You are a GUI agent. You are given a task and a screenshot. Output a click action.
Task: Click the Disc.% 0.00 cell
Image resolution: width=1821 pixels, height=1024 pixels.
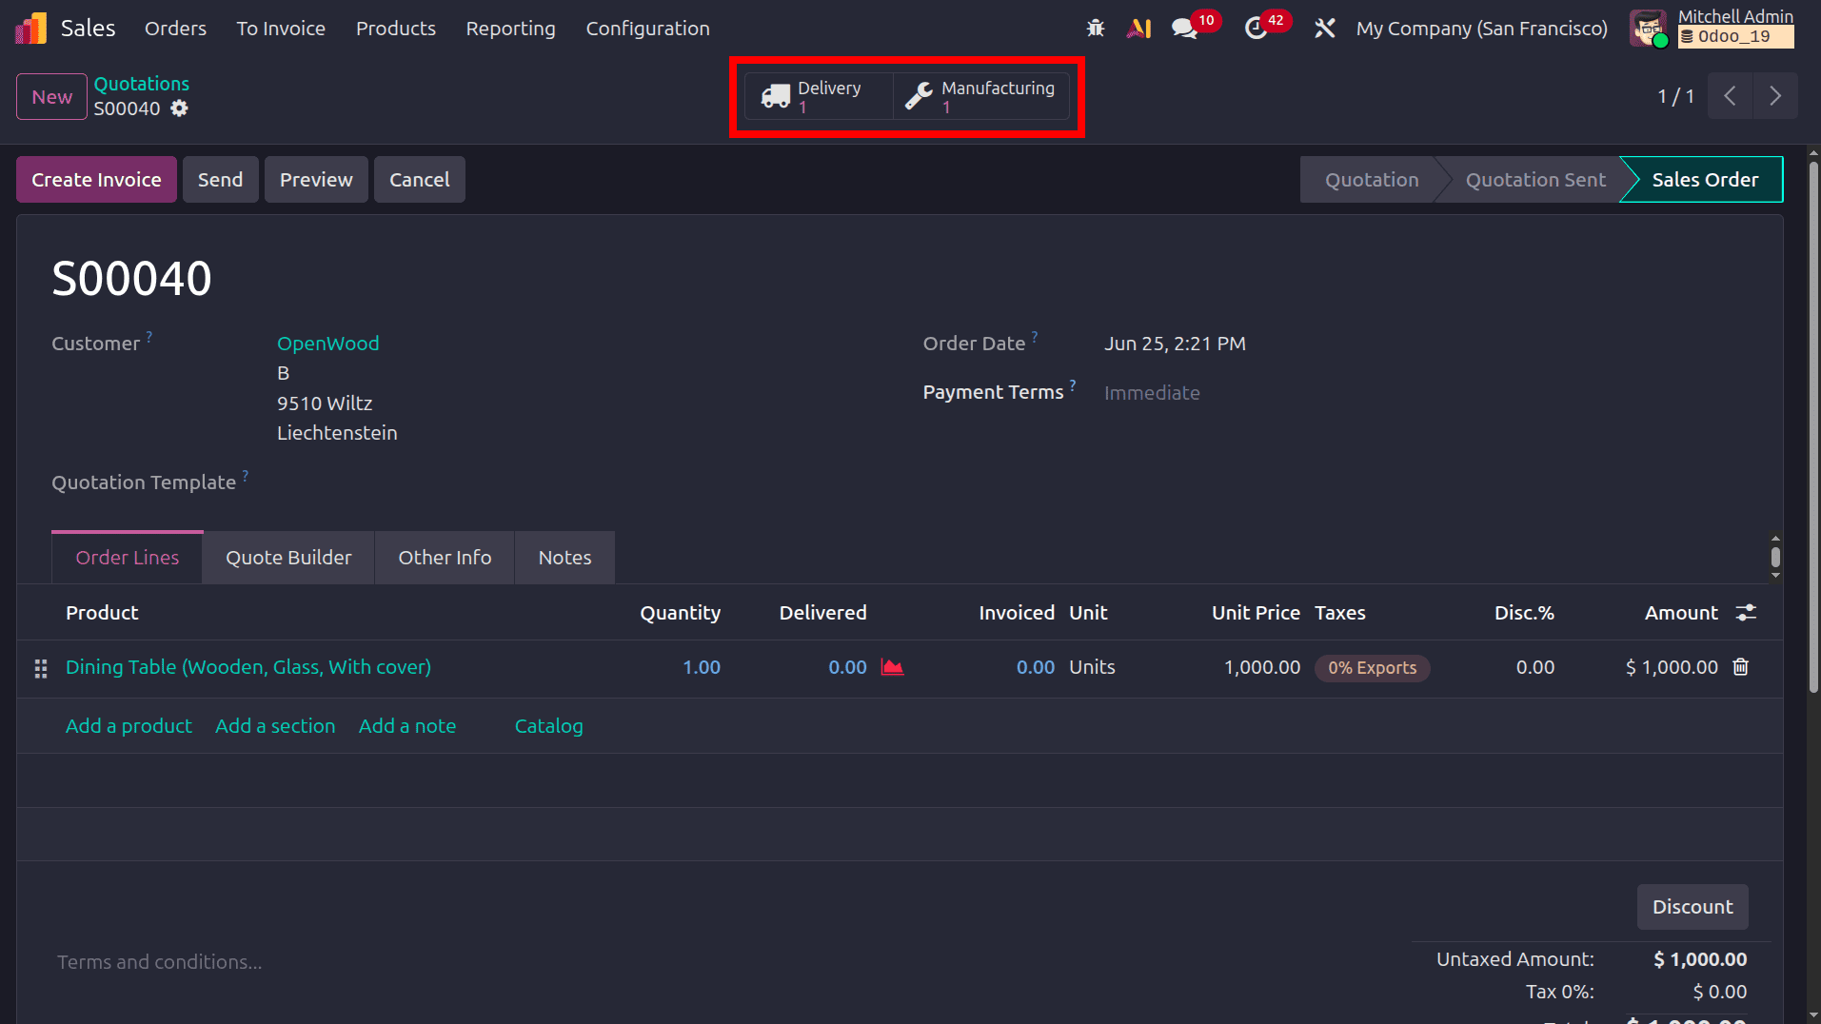tap(1534, 667)
